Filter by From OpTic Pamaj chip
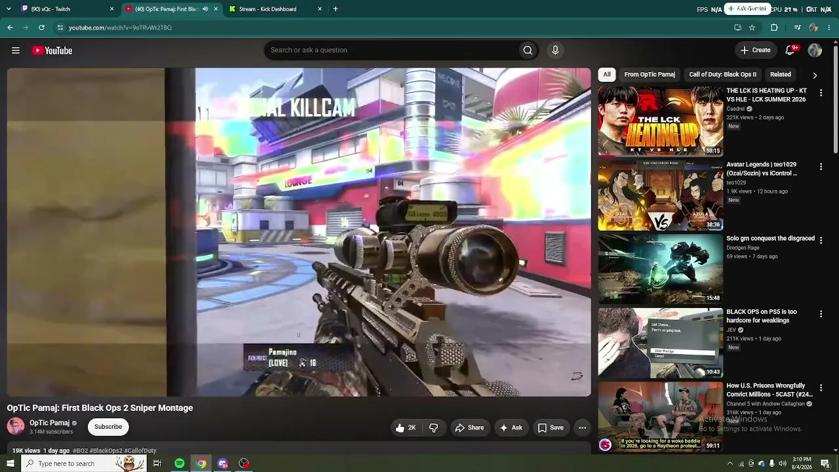This screenshot has width=839, height=472. pos(650,75)
